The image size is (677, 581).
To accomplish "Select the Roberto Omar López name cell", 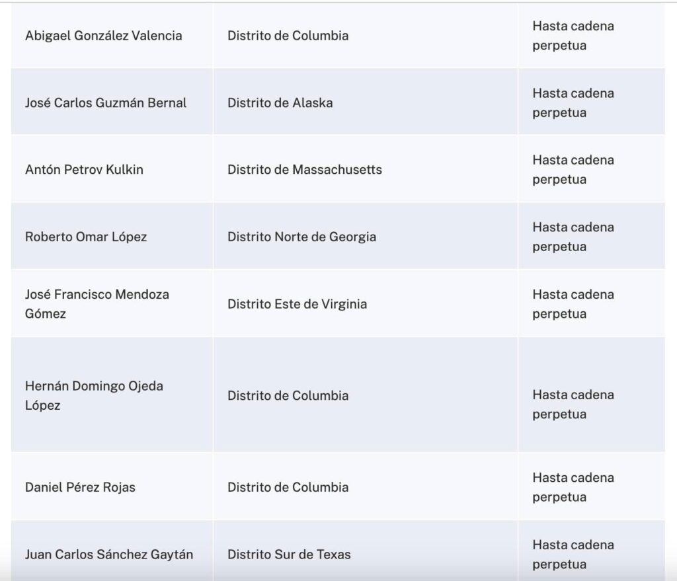I will pos(86,237).
